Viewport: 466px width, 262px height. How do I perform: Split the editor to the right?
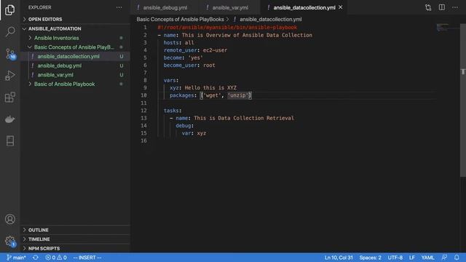coord(442,7)
